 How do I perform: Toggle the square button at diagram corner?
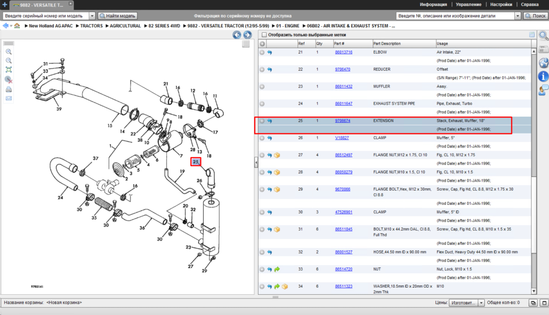[x=246, y=44]
